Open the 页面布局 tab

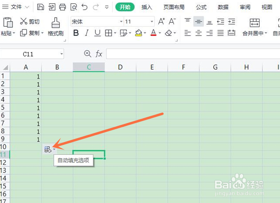174,7
